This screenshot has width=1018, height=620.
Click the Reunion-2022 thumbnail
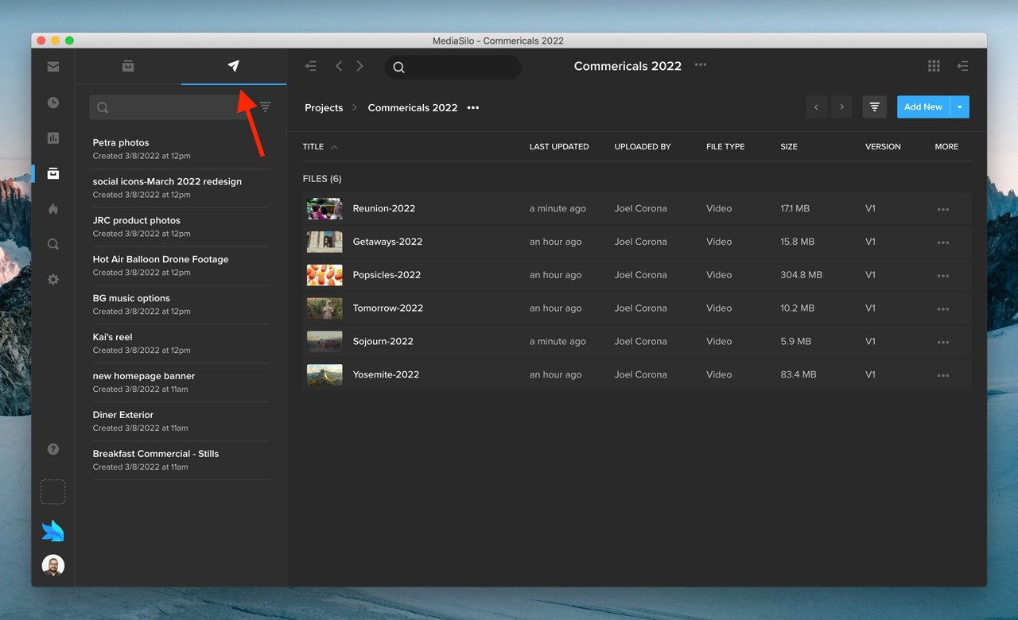pos(324,208)
